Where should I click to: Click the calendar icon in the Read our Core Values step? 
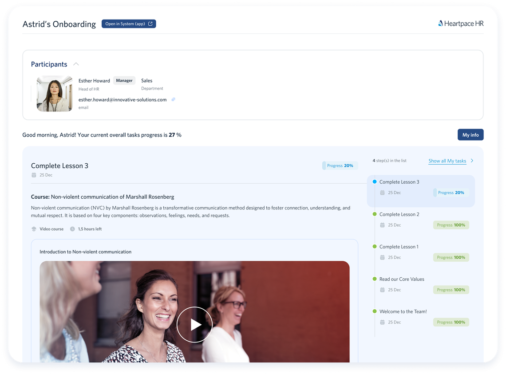[383, 290]
